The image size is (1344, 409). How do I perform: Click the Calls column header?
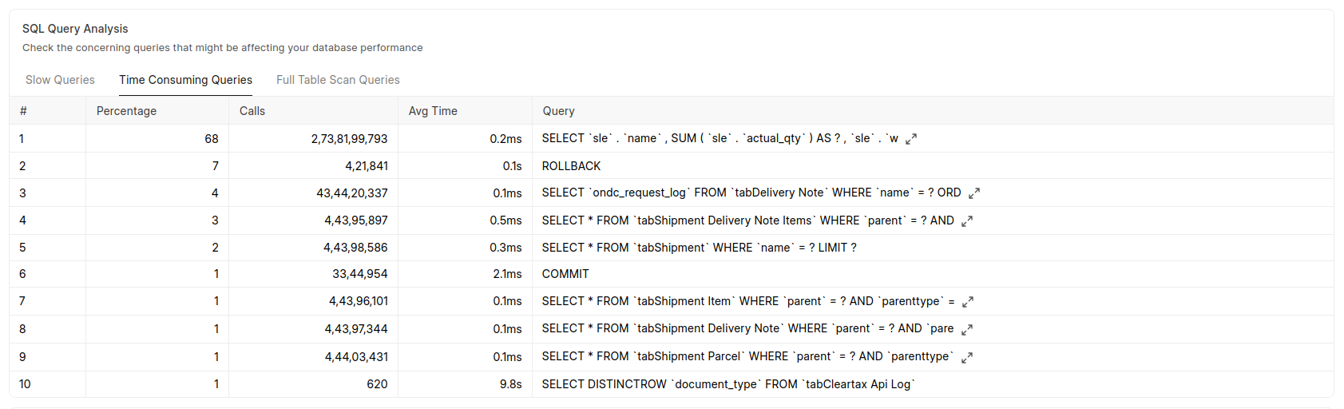252,111
